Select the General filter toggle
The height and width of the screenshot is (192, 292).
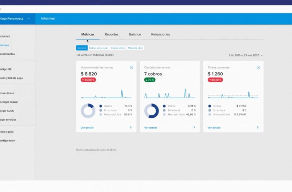(82, 48)
